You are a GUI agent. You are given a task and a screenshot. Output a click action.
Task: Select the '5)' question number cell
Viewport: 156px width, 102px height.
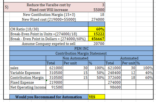[x=7, y=7]
